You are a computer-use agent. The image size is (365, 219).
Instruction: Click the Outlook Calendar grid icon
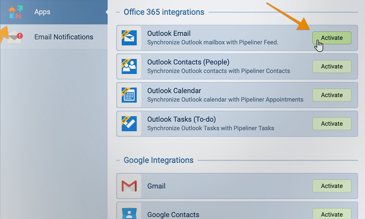[x=129, y=95]
